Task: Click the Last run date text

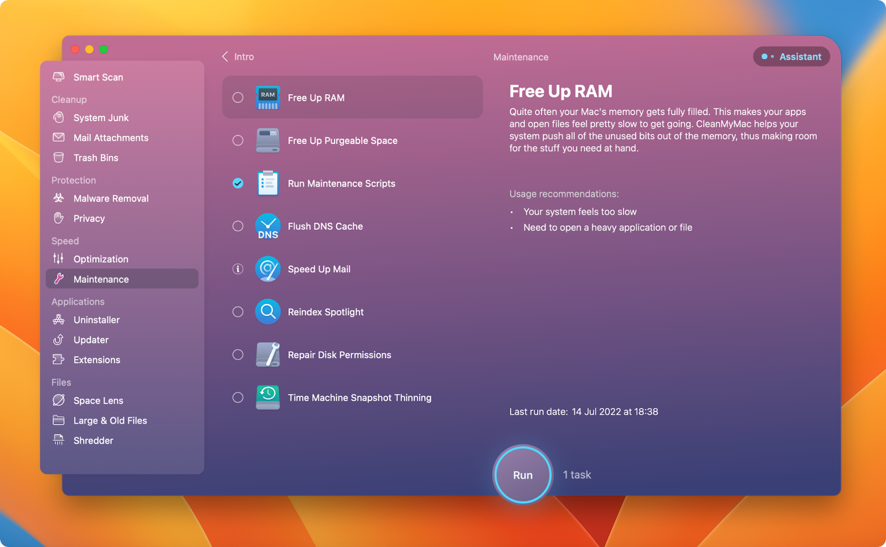Action: (584, 411)
